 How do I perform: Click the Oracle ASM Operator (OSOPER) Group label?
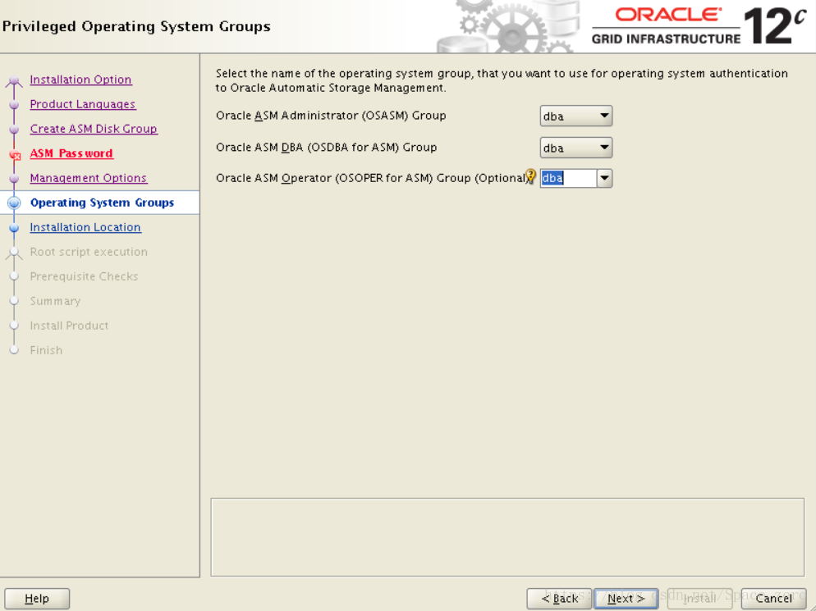[371, 178]
